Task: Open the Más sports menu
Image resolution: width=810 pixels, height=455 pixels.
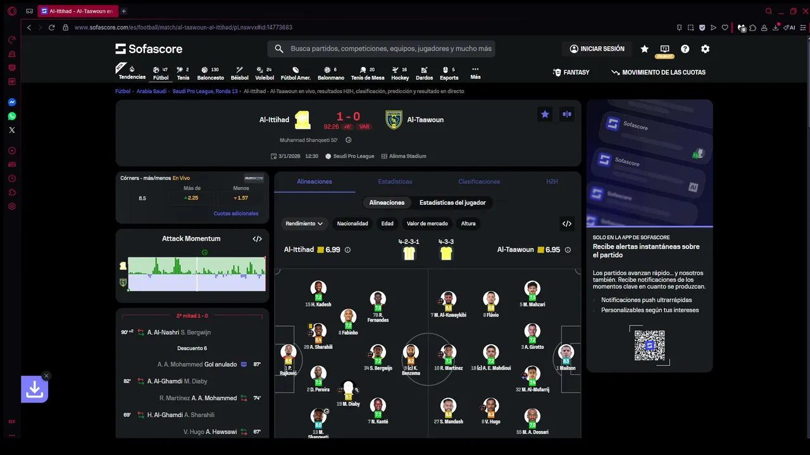Action: coord(475,73)
